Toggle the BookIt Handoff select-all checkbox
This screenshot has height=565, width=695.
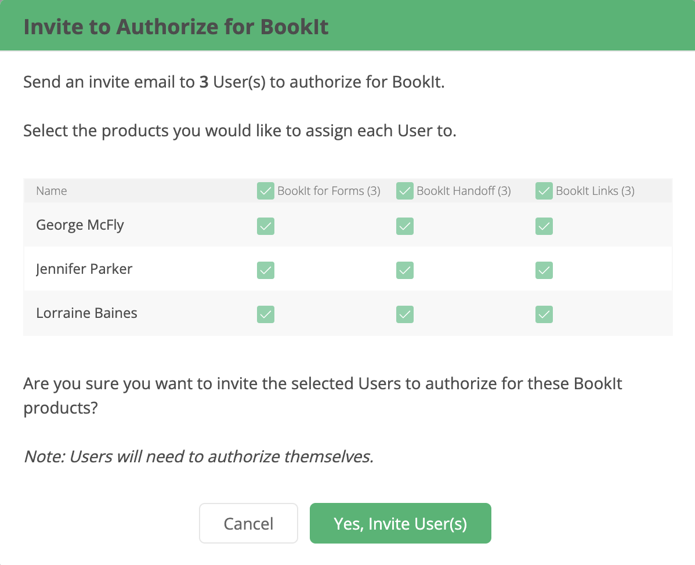coord(405,191)
